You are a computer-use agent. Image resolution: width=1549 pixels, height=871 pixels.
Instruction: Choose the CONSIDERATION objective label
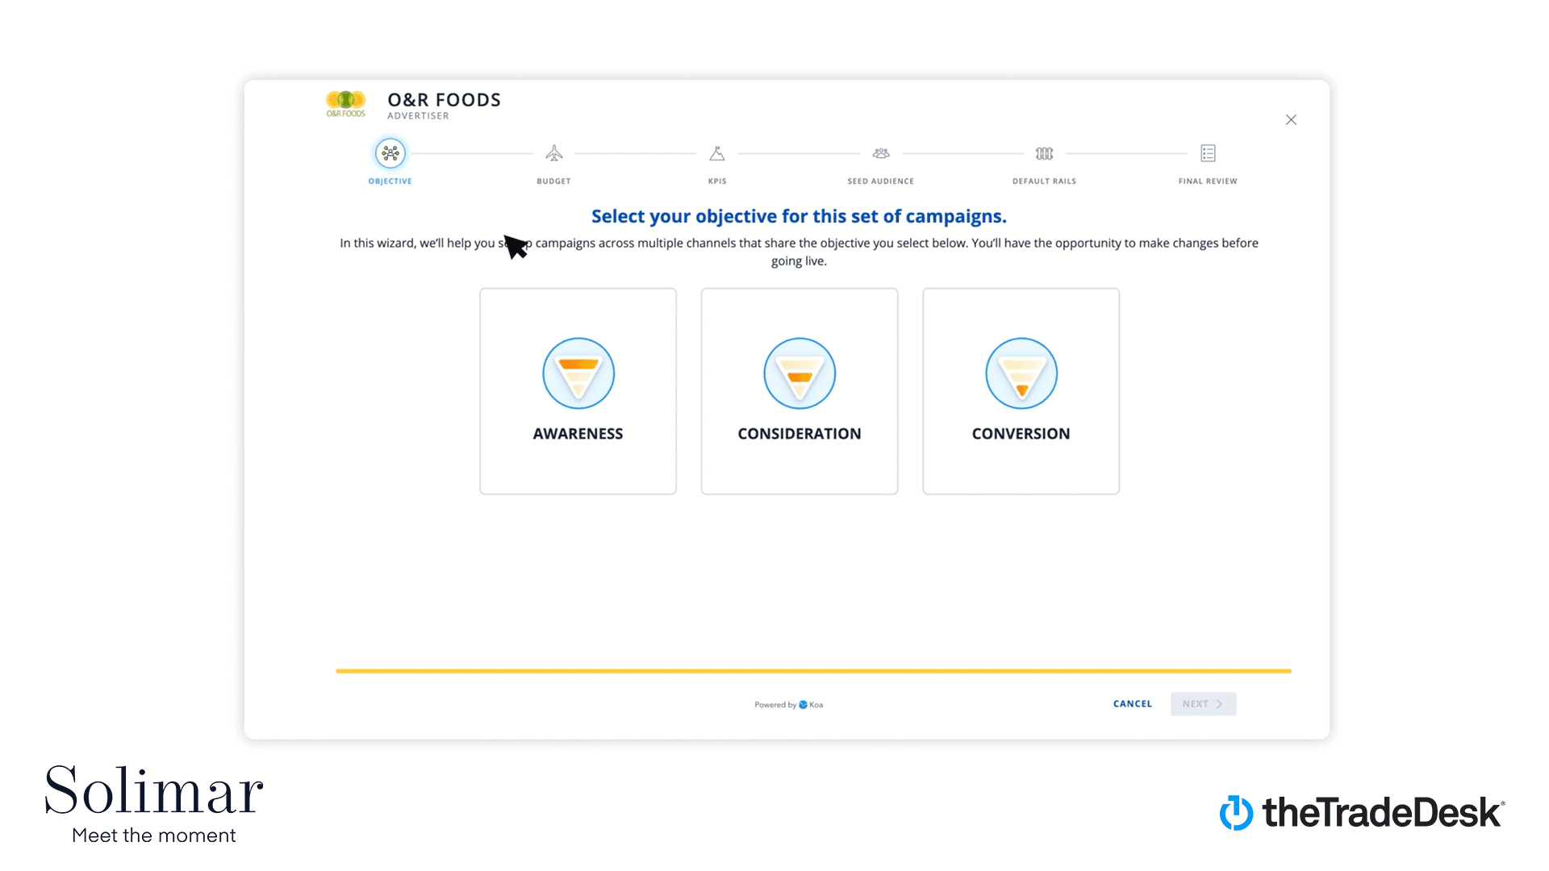coord(800,434)
